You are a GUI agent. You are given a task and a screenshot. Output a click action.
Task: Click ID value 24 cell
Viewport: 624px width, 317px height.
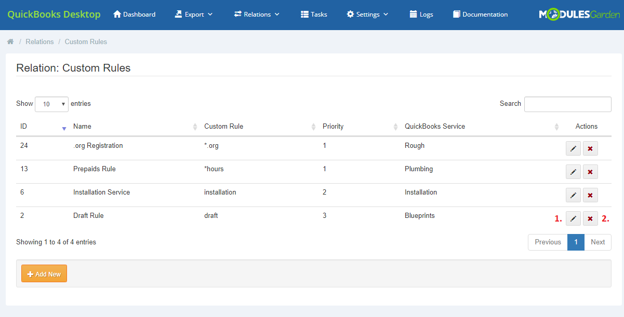click(24, 146)
